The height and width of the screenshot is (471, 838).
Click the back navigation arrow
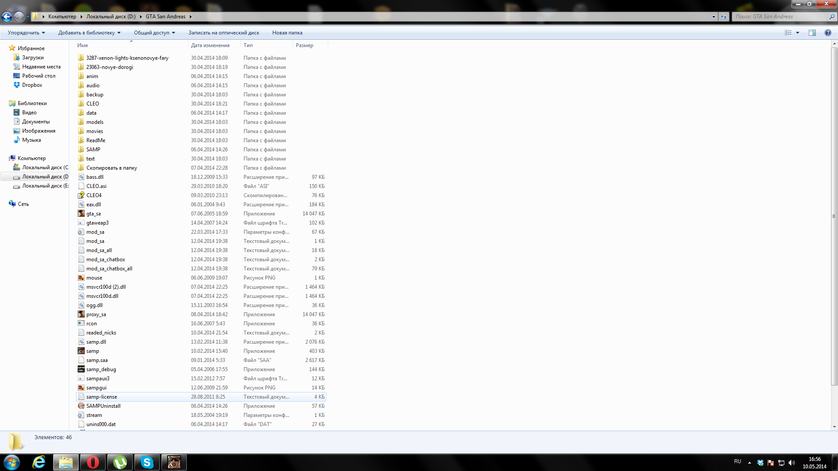(x=7, y=17)
